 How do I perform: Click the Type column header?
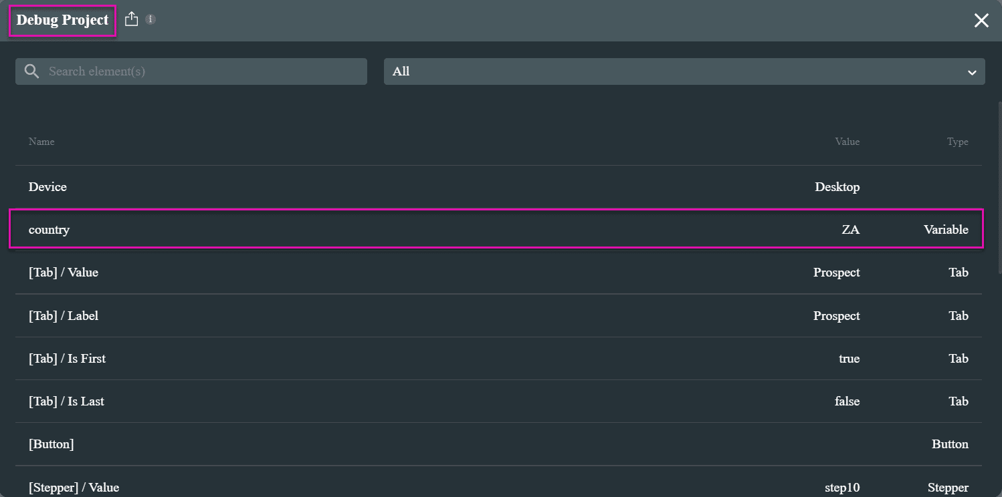[957, 142]
